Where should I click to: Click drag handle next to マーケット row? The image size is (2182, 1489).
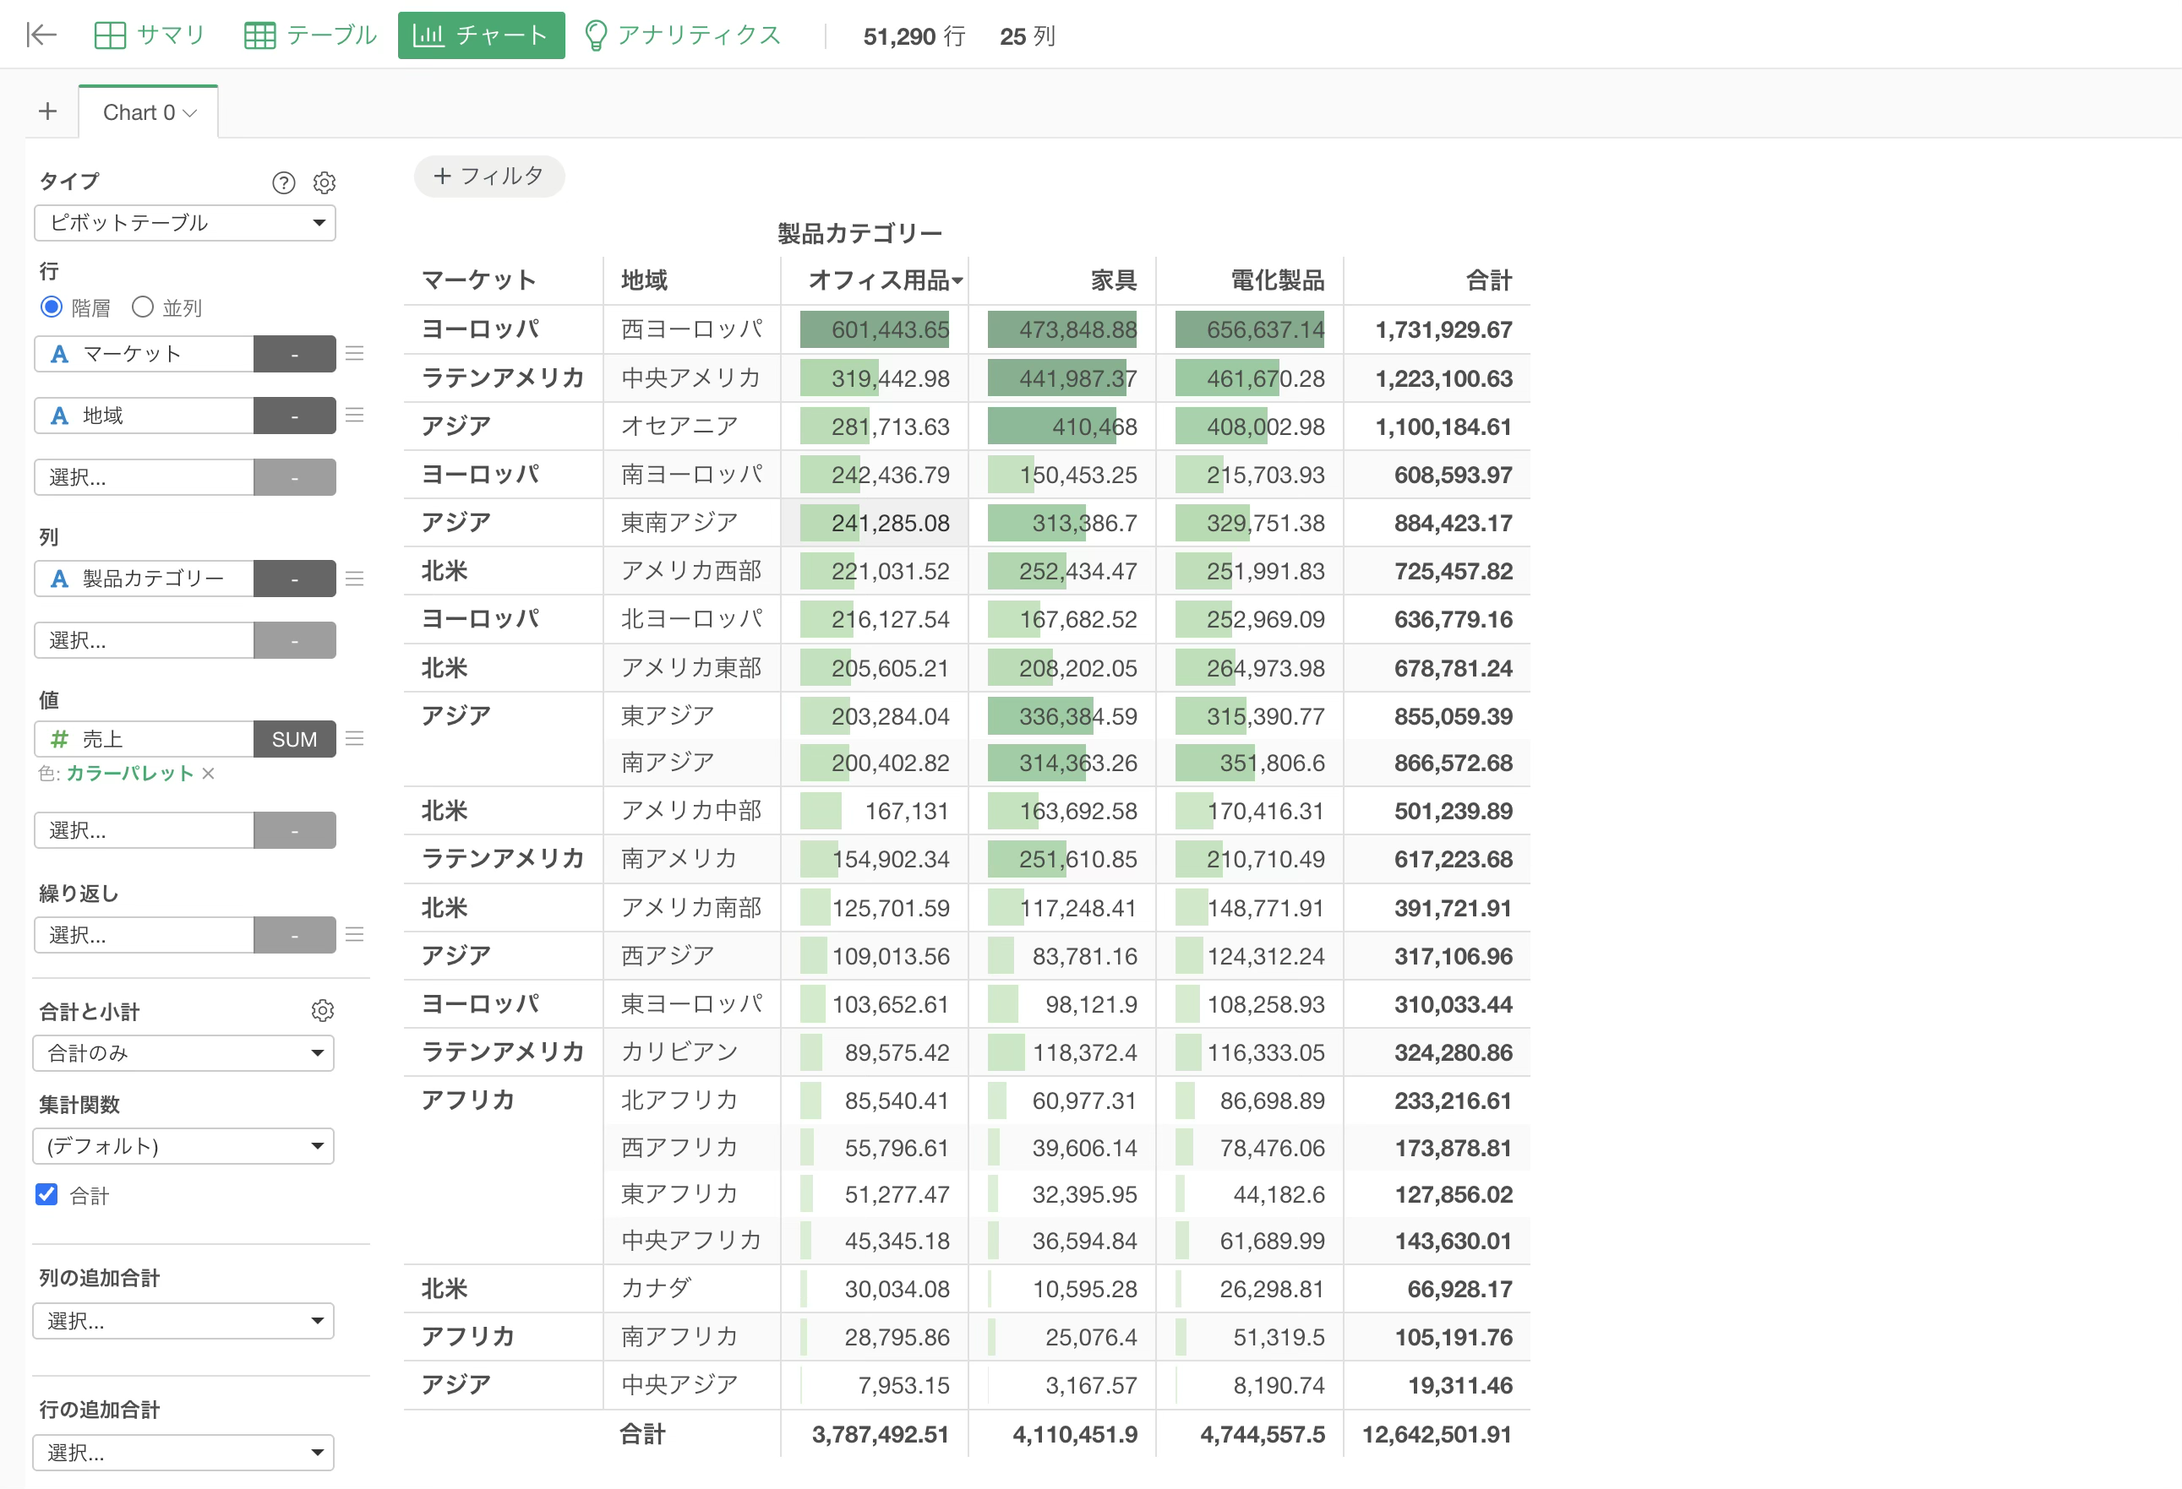pyautogui.click(x=354, y=354)
